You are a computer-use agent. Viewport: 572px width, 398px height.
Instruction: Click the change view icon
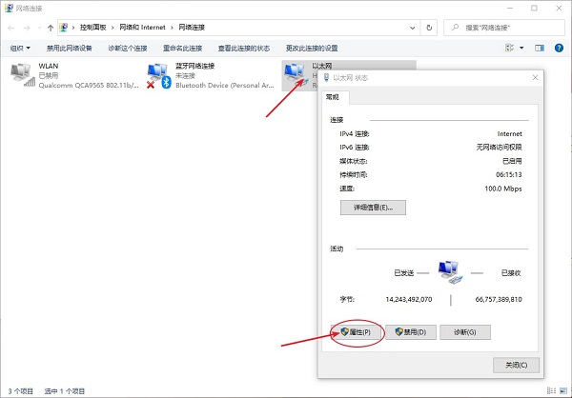point(510,48)
